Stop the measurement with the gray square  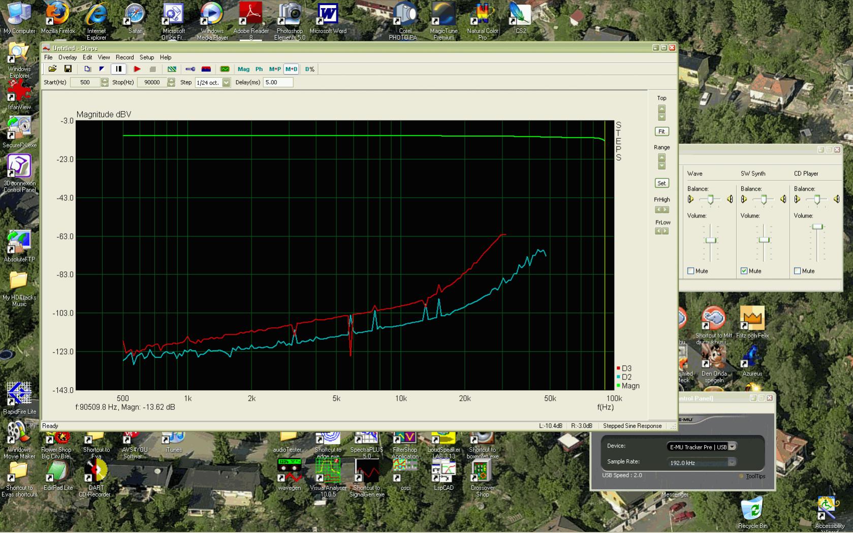[152, 69]
